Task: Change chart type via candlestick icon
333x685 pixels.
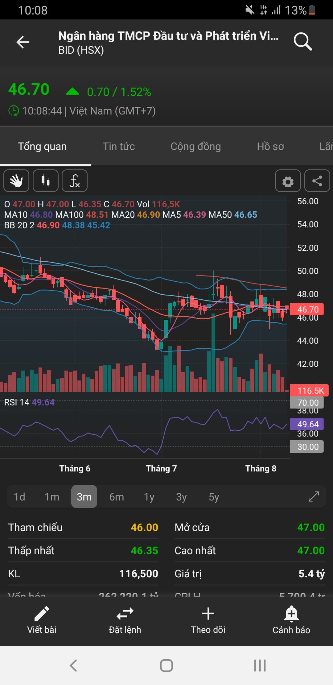Action: [x=46, y=181]
